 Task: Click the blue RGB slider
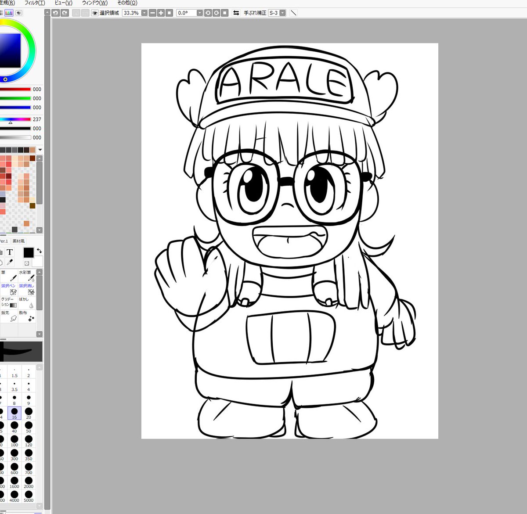click(15, 108)
